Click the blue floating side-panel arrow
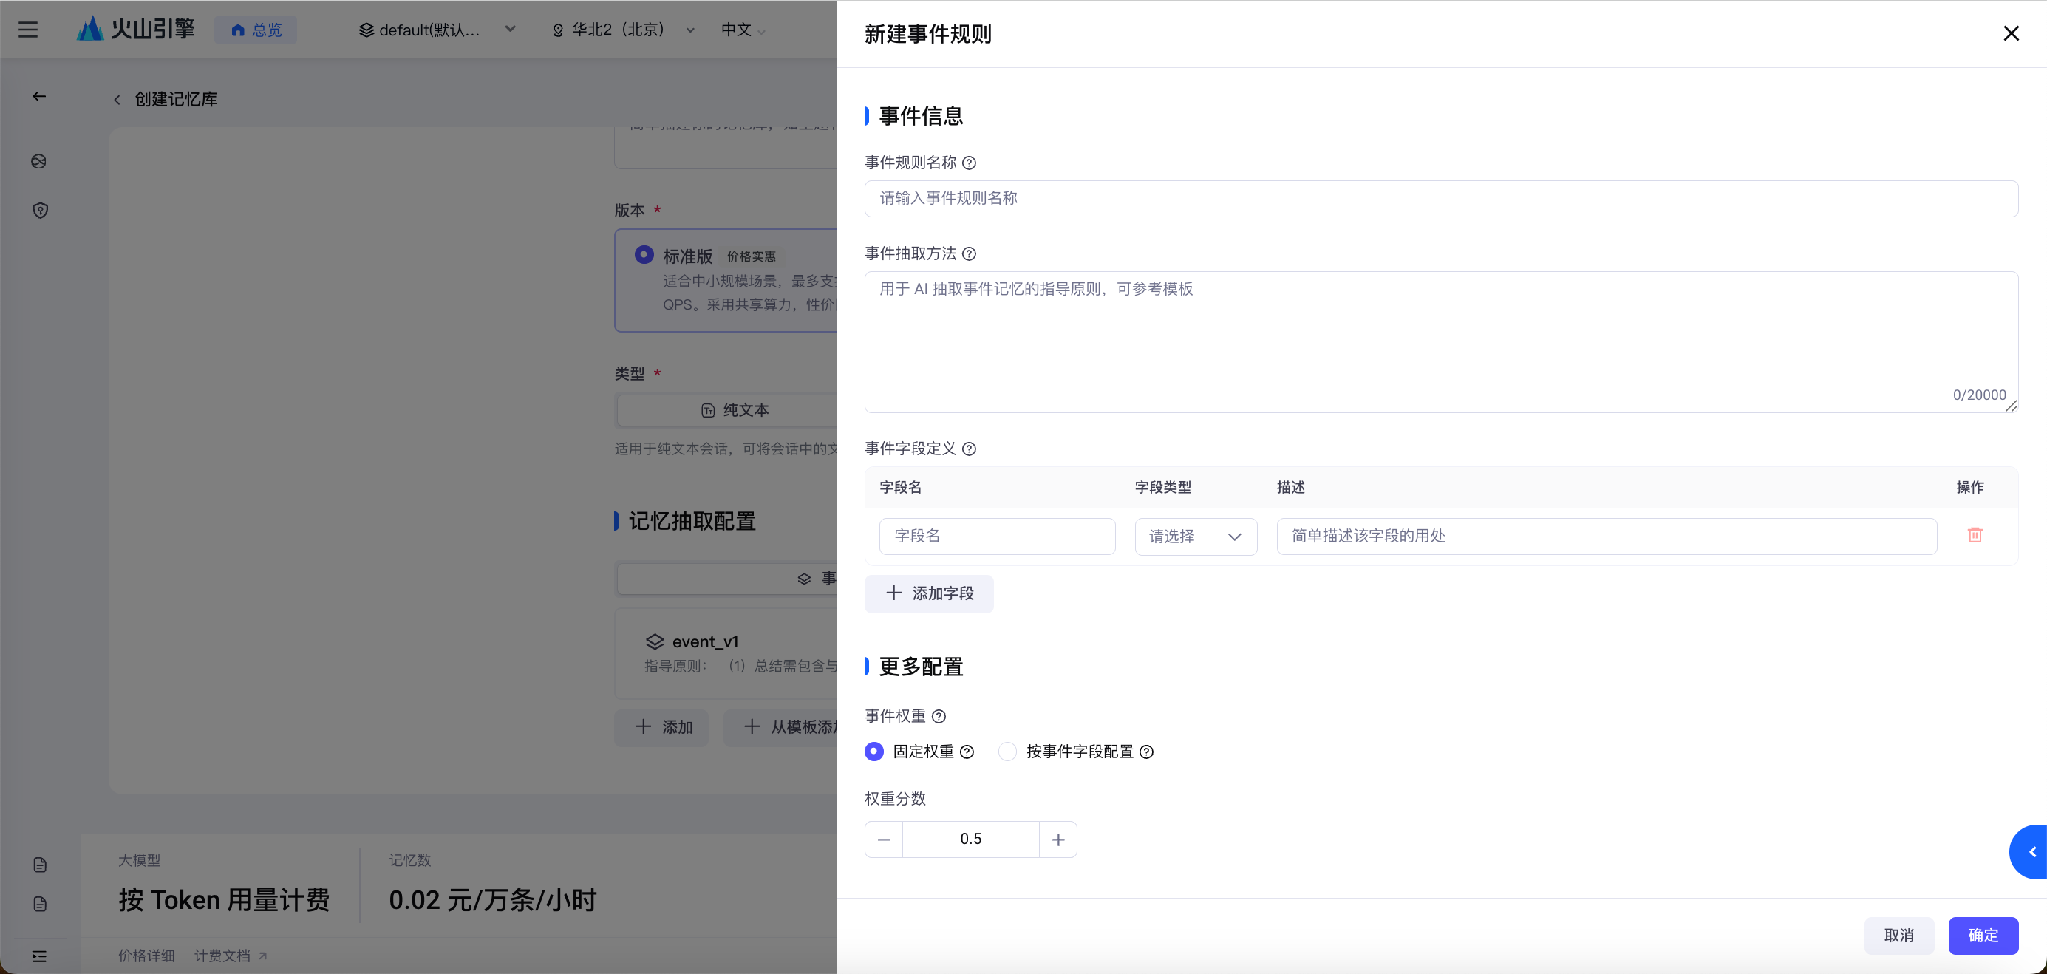The image size is (2047, 974). coord(2032,851)
